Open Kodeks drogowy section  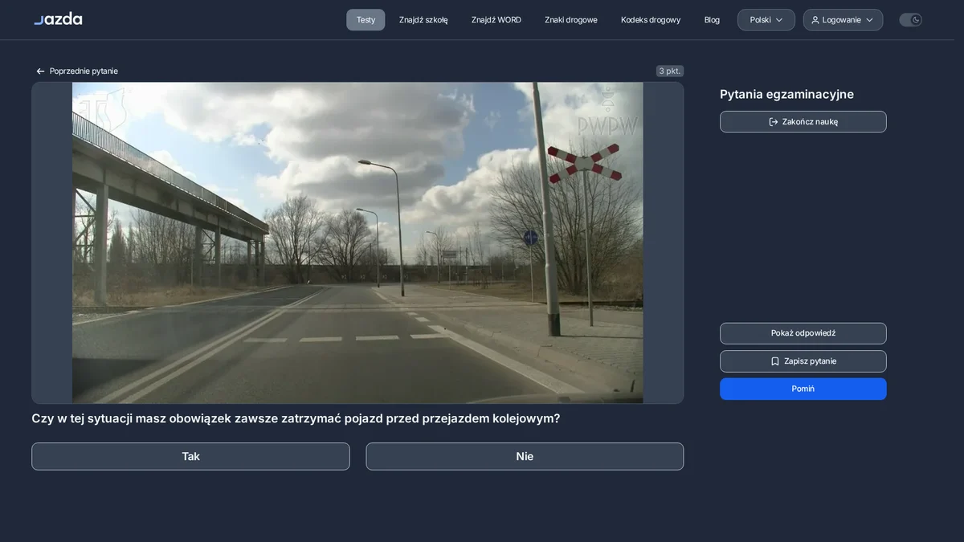tap(651, 20)
